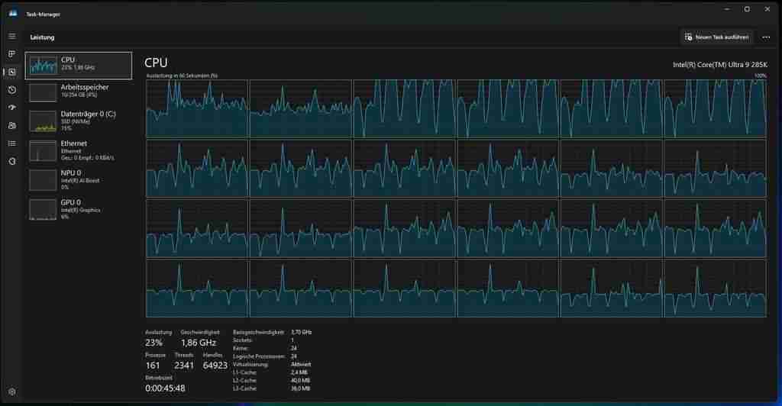782x406 pixels.
Task: Click the 2,4 MB L1-Cache value
Action: point(299,372)
